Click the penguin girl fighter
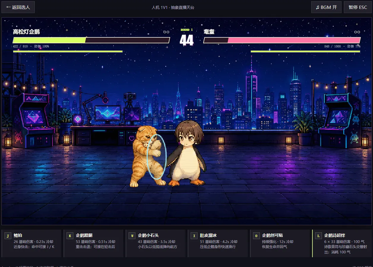This screenshot has height=267, width=373. point(186,153)
